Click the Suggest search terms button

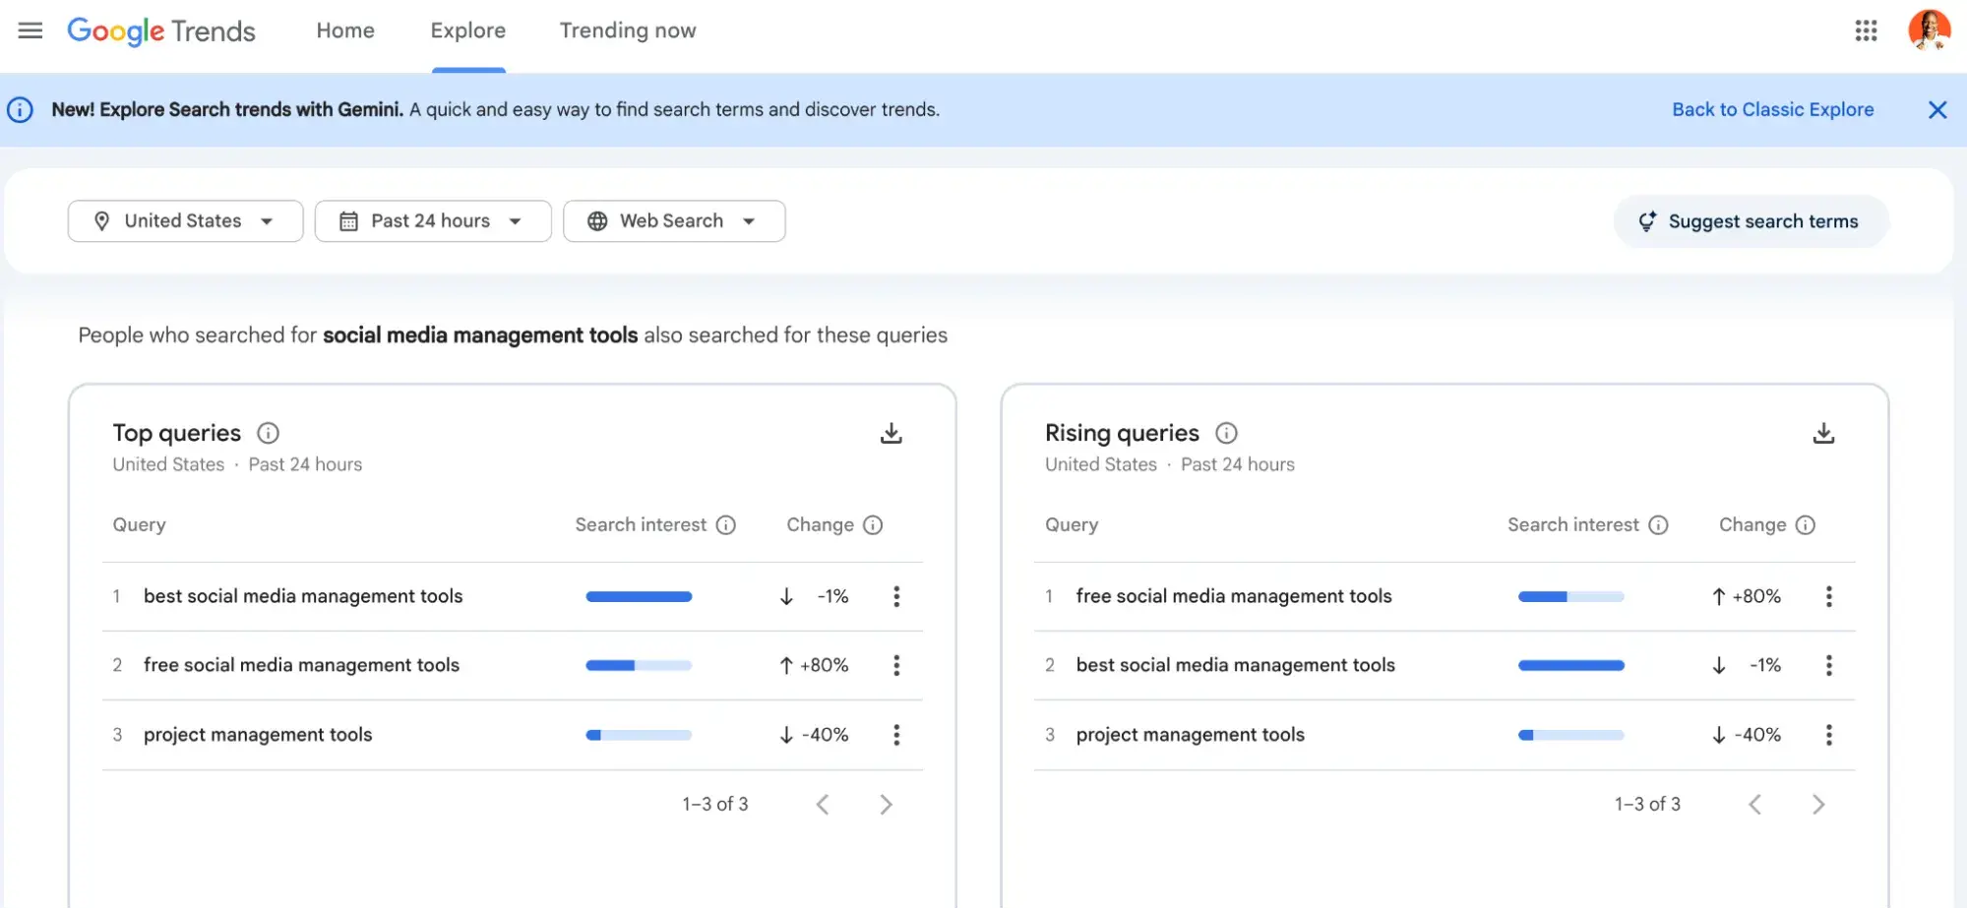[x=1749, y=221]
